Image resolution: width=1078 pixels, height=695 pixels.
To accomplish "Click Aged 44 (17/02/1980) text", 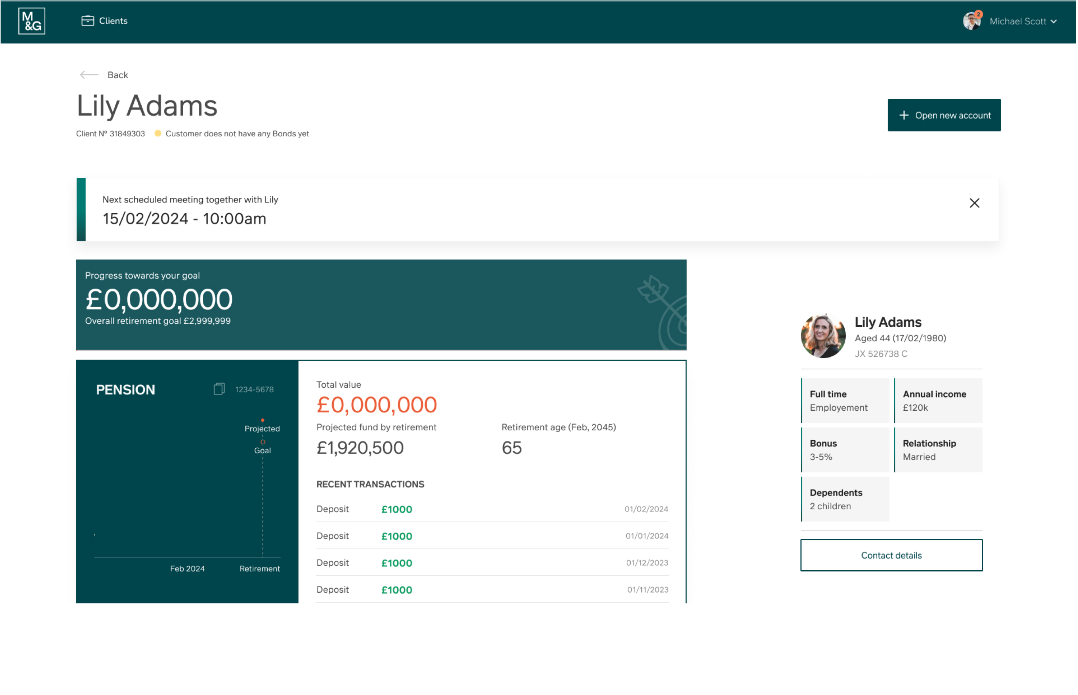I will pyautogui.click(x=901, y=339).
